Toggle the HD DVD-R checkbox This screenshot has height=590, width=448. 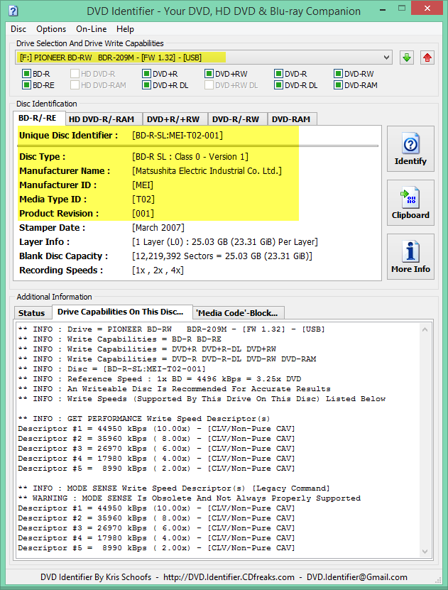(x=75, y=74)
